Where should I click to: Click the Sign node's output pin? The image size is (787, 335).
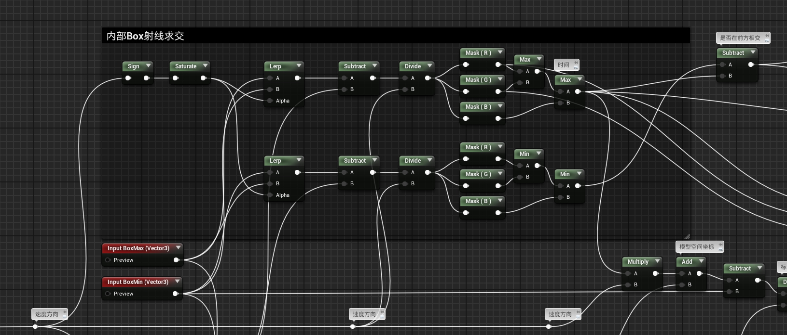click(146, 78)
